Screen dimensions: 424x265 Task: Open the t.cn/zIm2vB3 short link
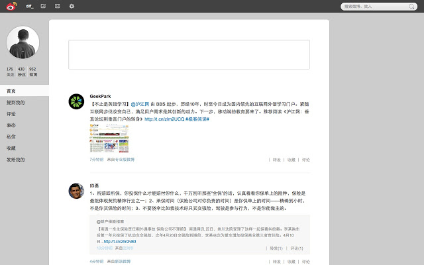coord(120,241)
